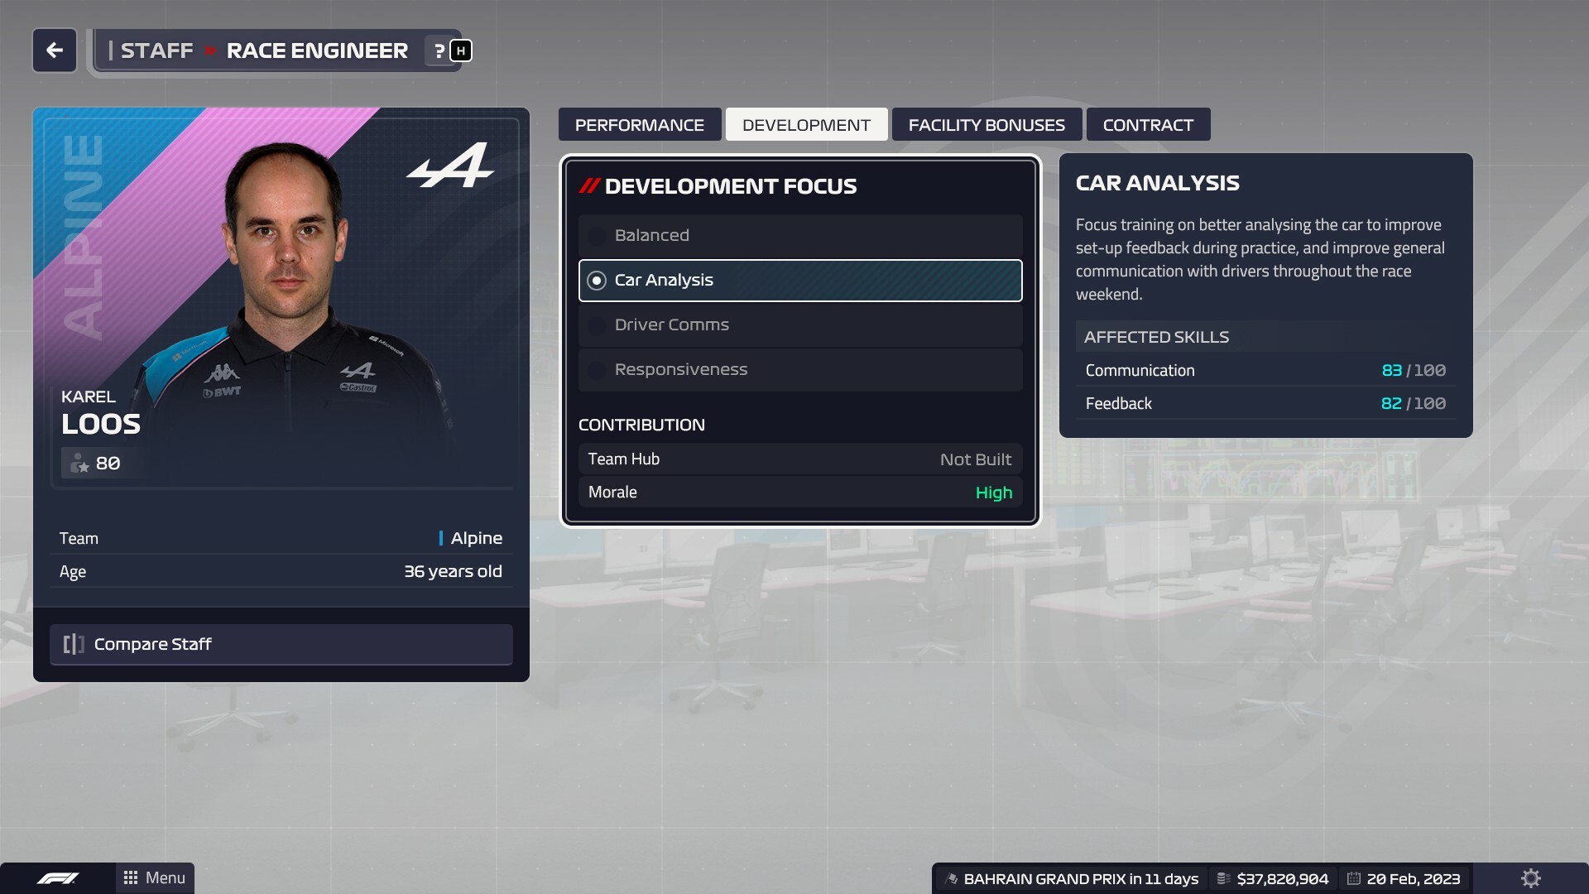Open the Facility Bonuses tab
1589x894 pixels.
[987, 124]
